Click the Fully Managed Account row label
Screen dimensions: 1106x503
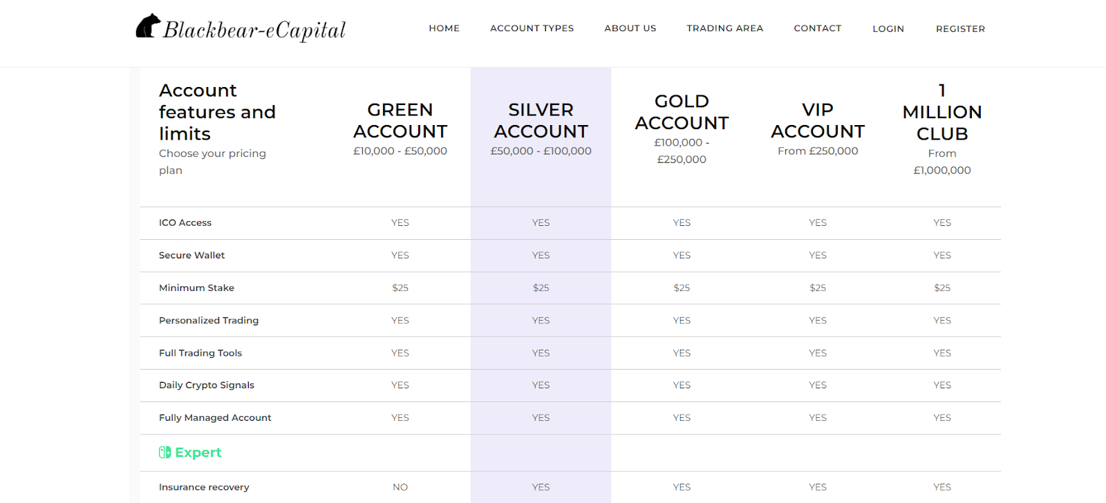point(215,418)
